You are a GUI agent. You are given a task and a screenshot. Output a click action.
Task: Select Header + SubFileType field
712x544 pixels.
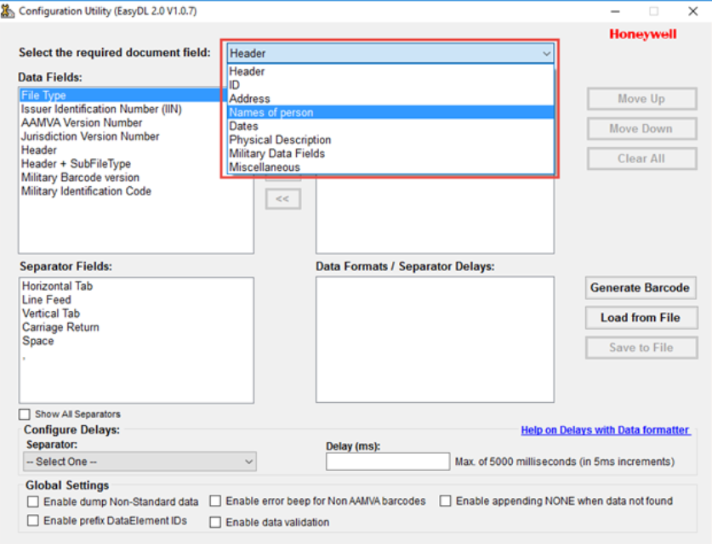pos(76,163)
